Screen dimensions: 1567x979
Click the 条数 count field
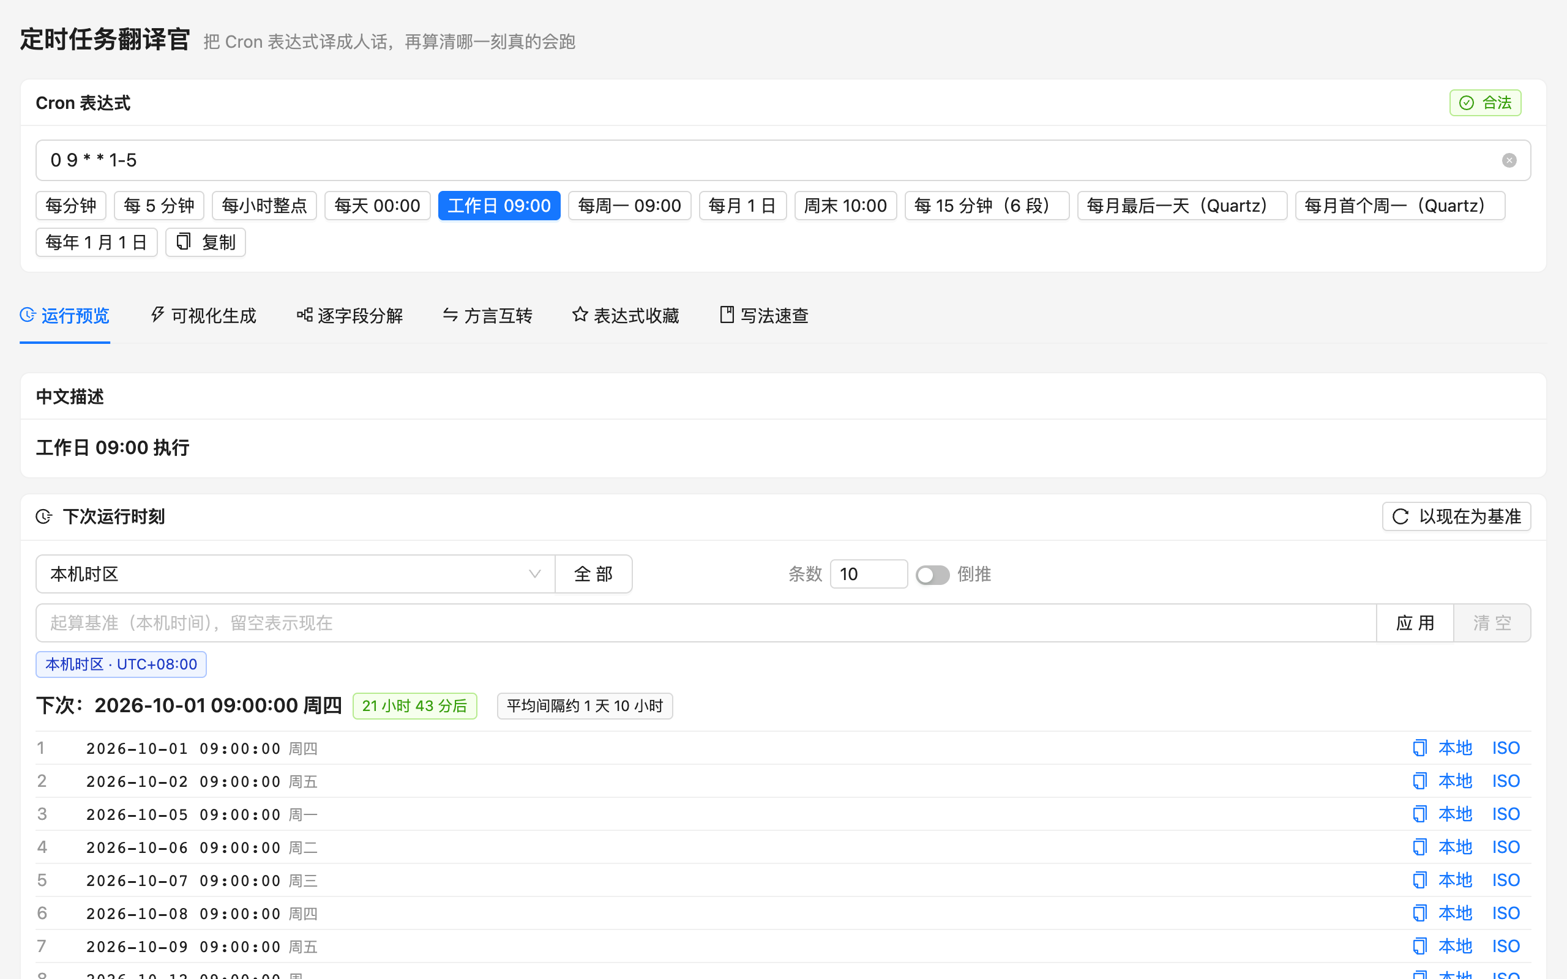[x=869, y=574]
